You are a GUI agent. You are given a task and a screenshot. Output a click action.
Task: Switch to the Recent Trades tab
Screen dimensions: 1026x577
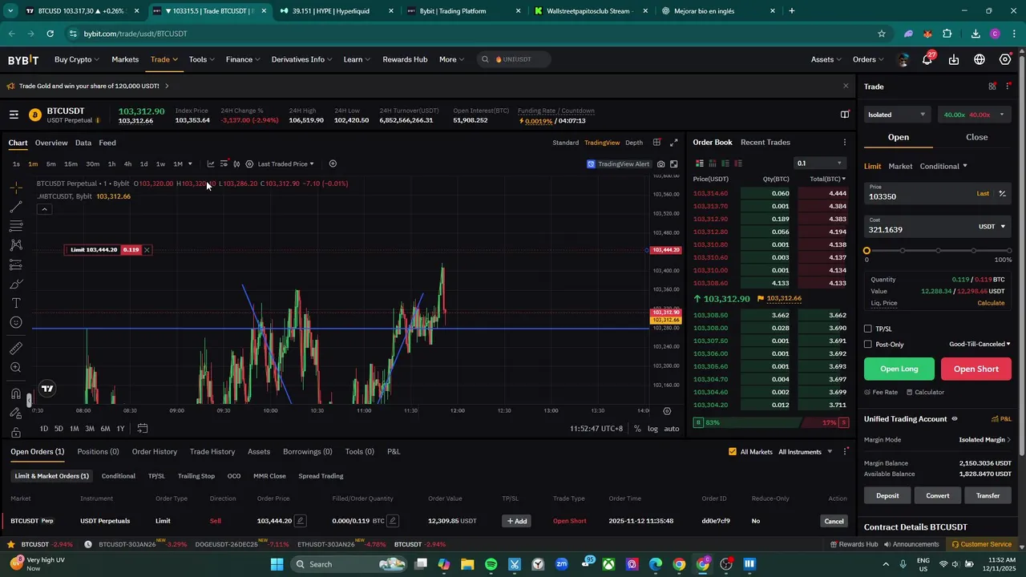pos(765,143)
